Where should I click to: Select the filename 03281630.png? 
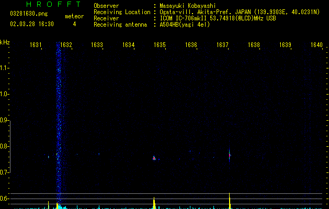click(x=29, y=14)
